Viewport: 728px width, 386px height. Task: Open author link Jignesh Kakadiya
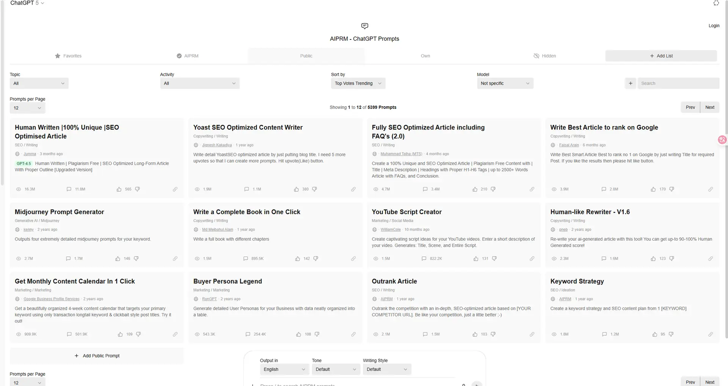(217, 145)
